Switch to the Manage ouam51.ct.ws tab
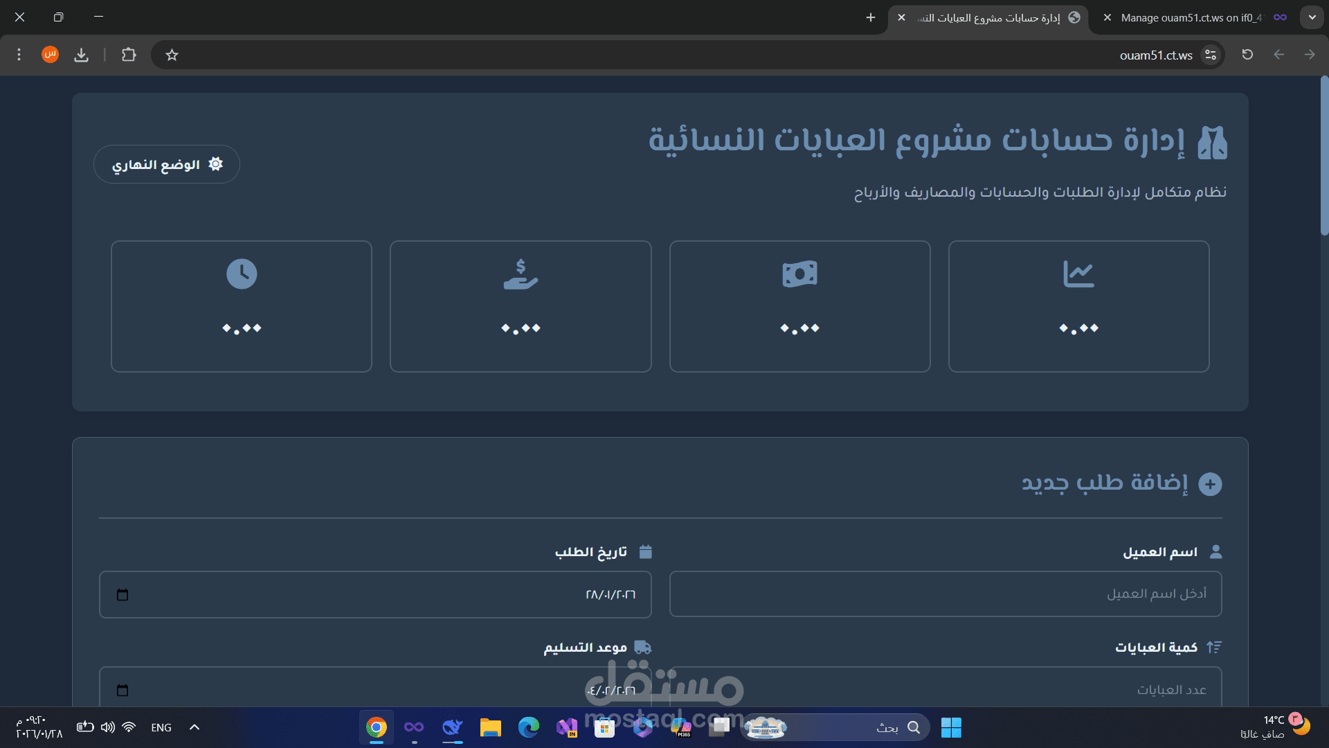 [x=1189, y=17]
